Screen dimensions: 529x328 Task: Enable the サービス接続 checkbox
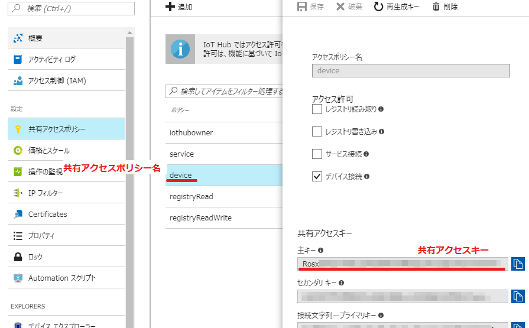click(x=317, y=154)
